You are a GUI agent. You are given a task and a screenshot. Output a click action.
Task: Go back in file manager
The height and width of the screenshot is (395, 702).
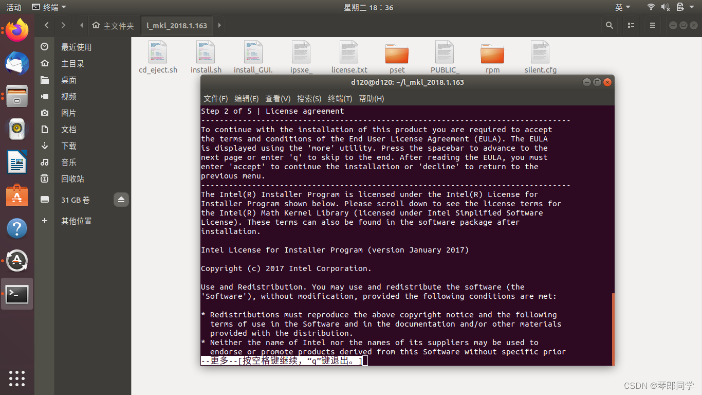point(47,25)
